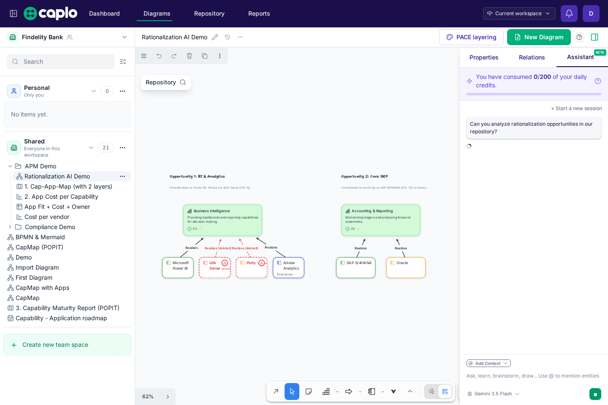The width and height of the screenshot is (608, 405).
Task: Collapse the left sidebar via panel icon
Action: pyautogui.click(x=14, y=13)
